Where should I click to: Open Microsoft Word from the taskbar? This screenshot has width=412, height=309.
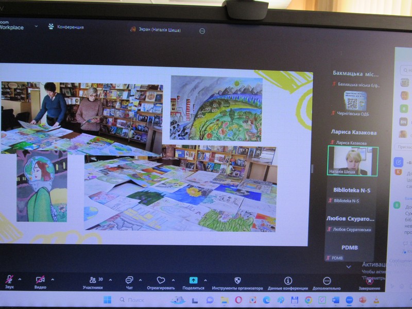point(336,300)
